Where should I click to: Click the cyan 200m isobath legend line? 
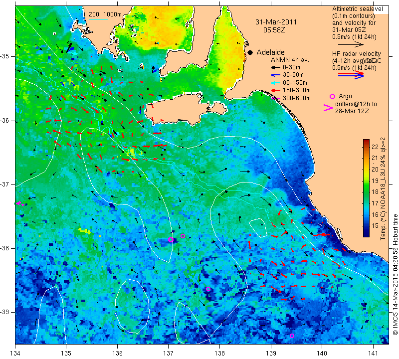98,19
